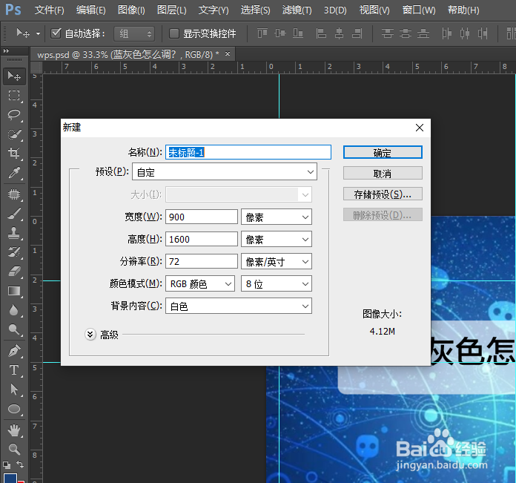The height and width of the screenshot is (483, 516).
Task: Click the swap foreground/background colors icon
Action: tap(21, 464)
